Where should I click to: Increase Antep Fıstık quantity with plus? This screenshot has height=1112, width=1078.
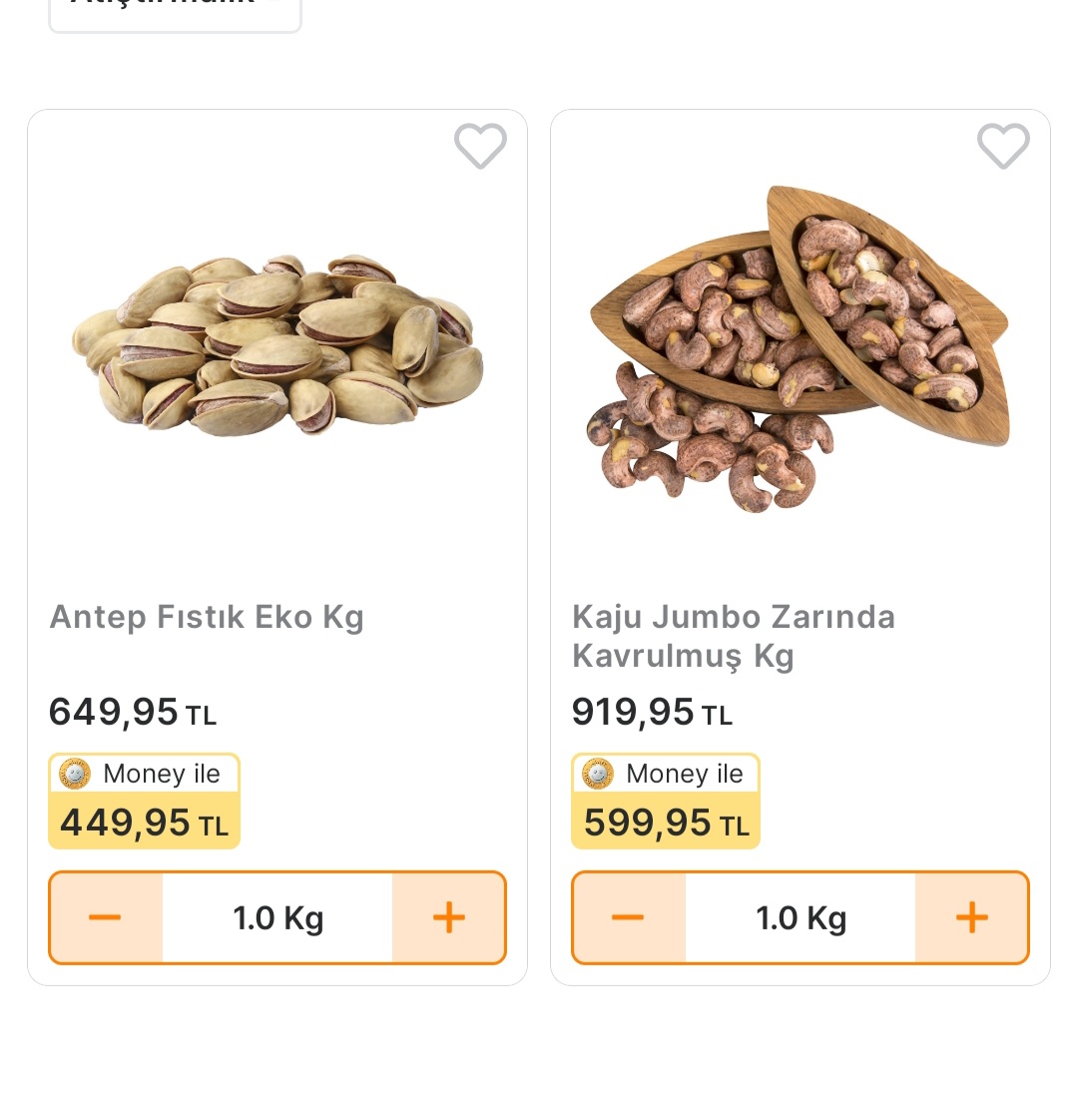click(449, 918)
